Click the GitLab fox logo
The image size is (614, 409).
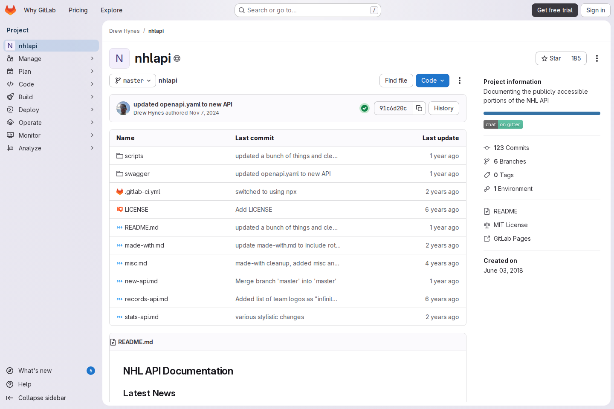10,10
